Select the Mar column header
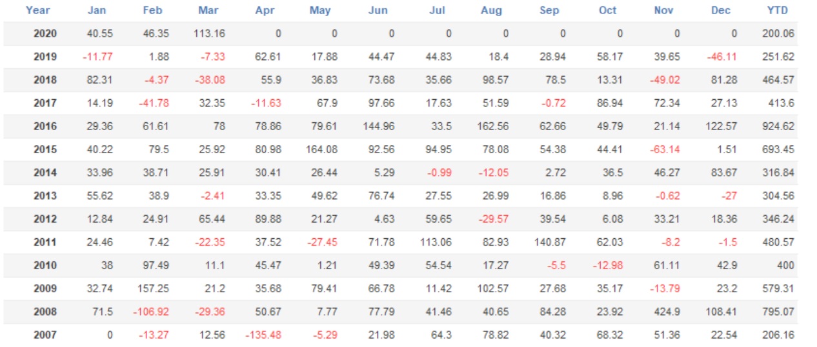This screenshot has height=347, width=817. (x=208, y=10)
